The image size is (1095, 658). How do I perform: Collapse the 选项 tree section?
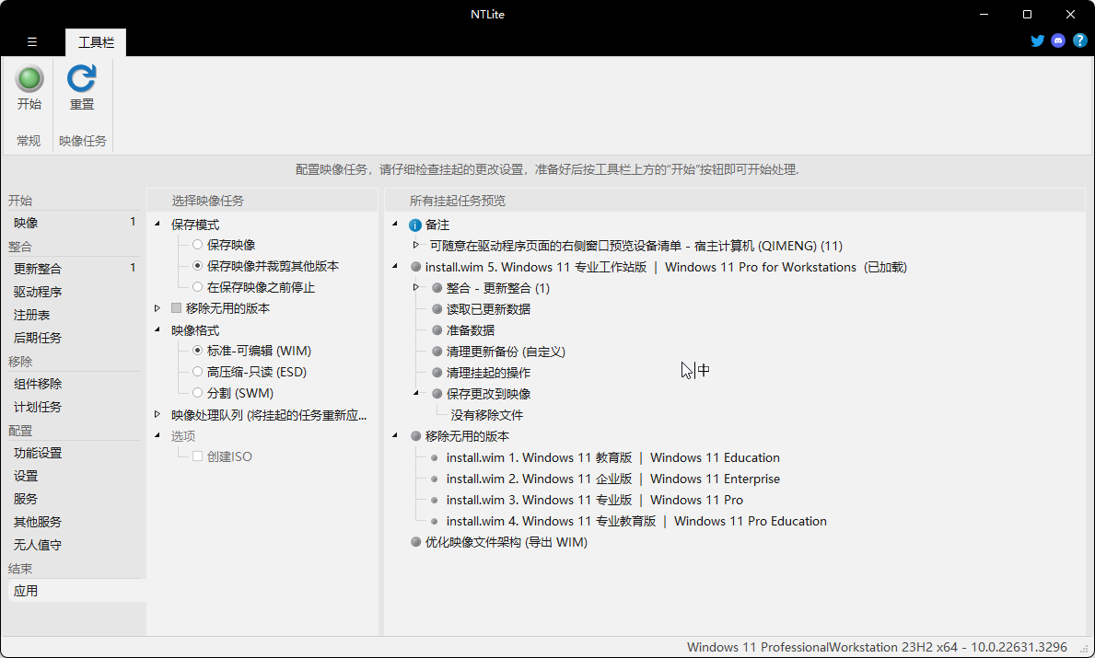pos(157,435)
